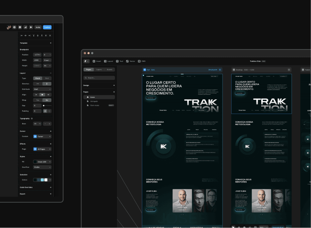The width and height of the screenshot is (311, 228).
Task: Click the play icon on the Desktop breakpoint header
Action: point(234,70)
